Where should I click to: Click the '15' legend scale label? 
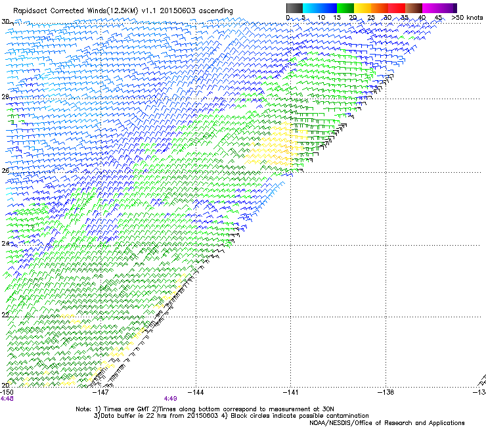tap(337, 18)
